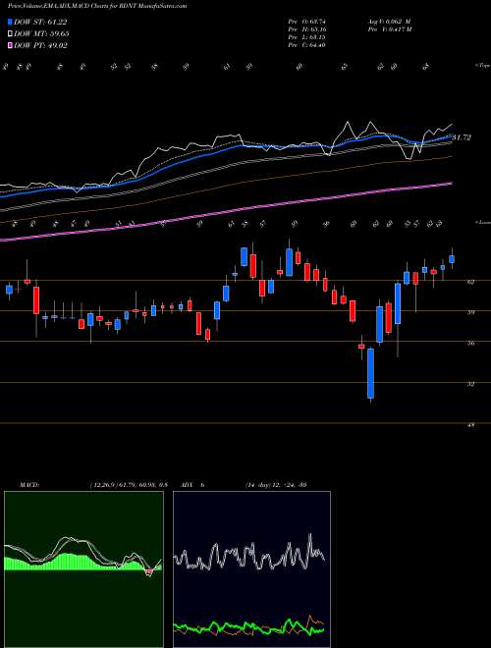The height and width of the screenshot is (648, 491).
Task: Click the white DOW MT legend swatch
Action: (x=11, y=33)
